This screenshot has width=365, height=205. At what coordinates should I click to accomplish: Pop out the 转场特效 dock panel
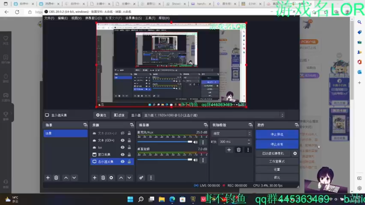click(x=250, y=125)
